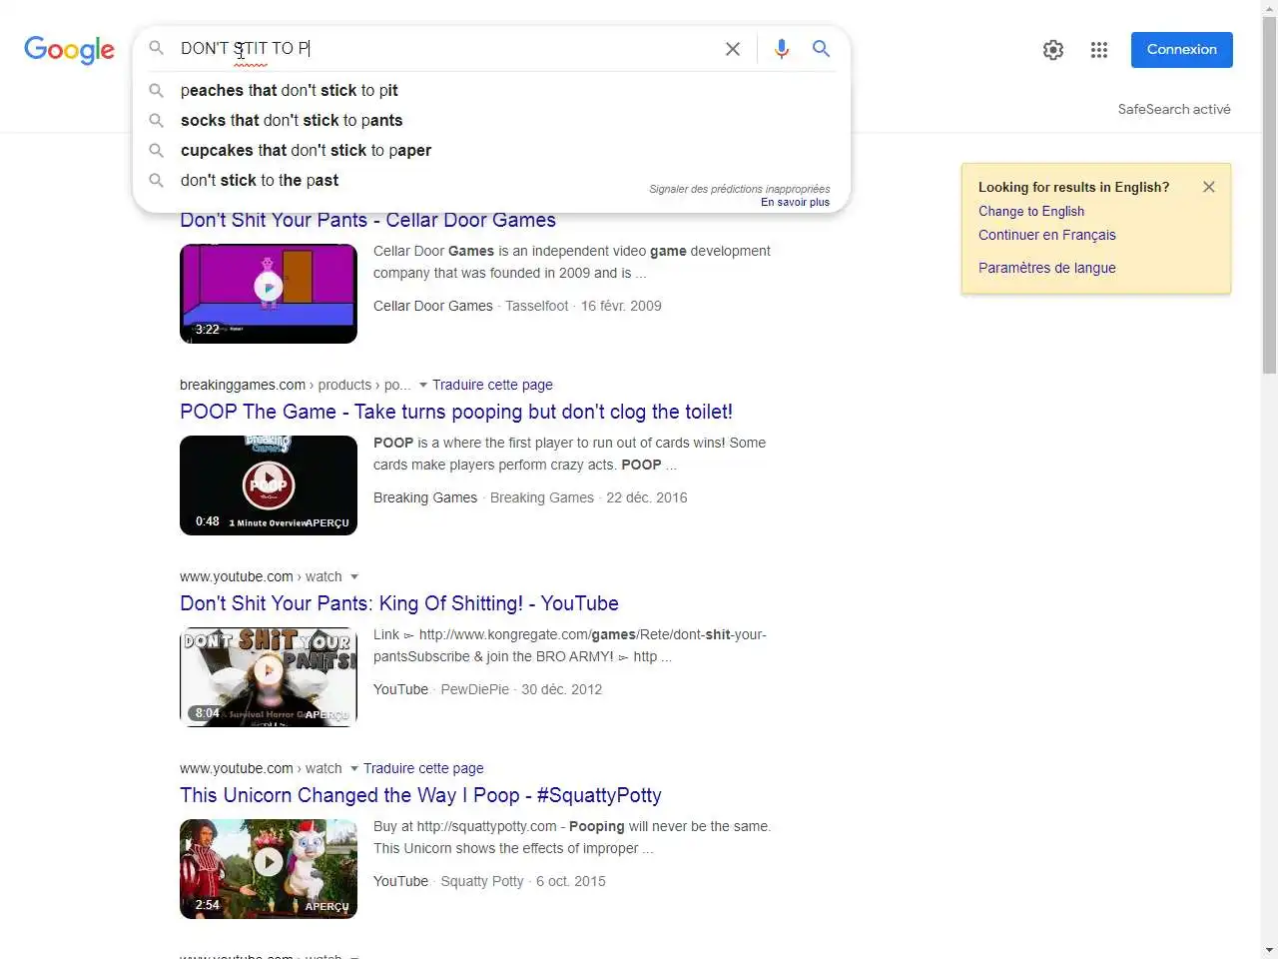Click magnifier icon beside the socks suggestion
The width and height of the screenshot is (1278, 959).
pyautogui.click(x=157, y=120)
